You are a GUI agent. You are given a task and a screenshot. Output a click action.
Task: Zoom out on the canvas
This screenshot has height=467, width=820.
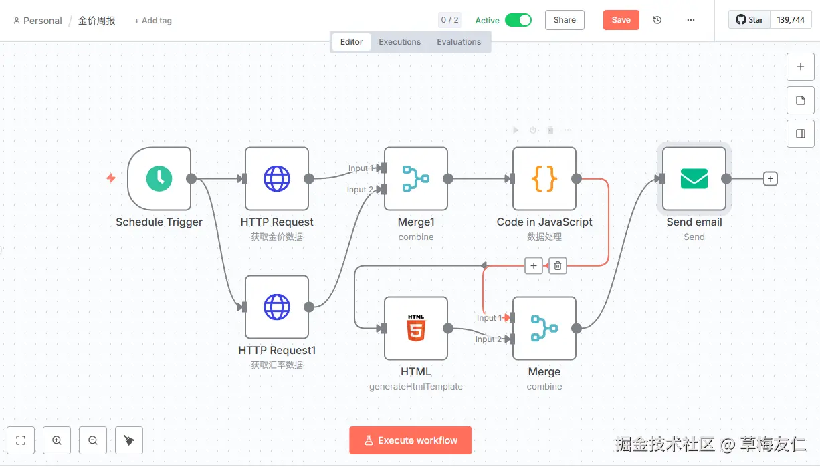tap(93, 440)
